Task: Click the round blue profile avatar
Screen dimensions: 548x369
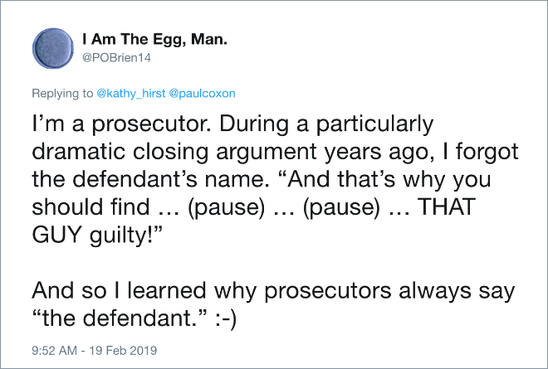Action: click(53, 48)
